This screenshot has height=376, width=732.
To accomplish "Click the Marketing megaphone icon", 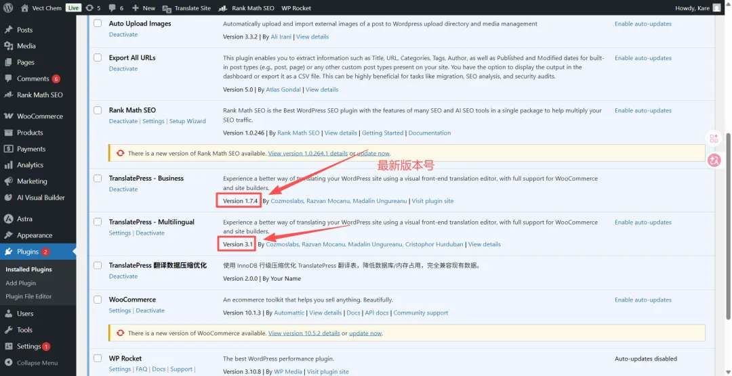I will (8, 181).
